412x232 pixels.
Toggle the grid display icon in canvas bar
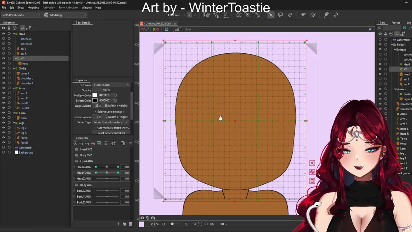tap(177, 29)
